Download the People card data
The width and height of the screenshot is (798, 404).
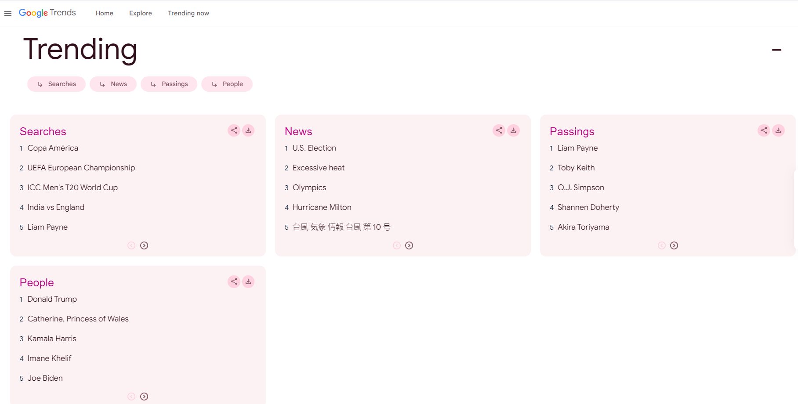coord(248,281)
